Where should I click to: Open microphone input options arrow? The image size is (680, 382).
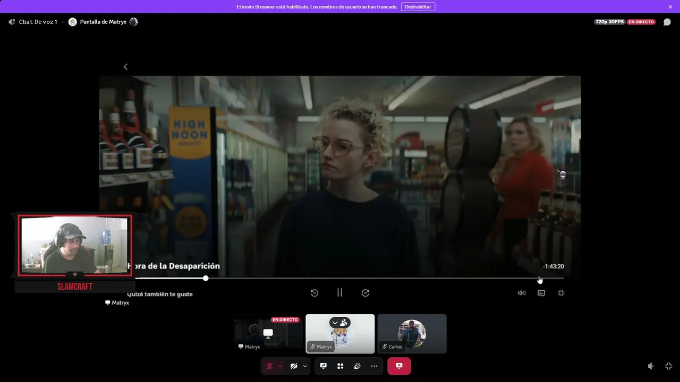point(280,366)
